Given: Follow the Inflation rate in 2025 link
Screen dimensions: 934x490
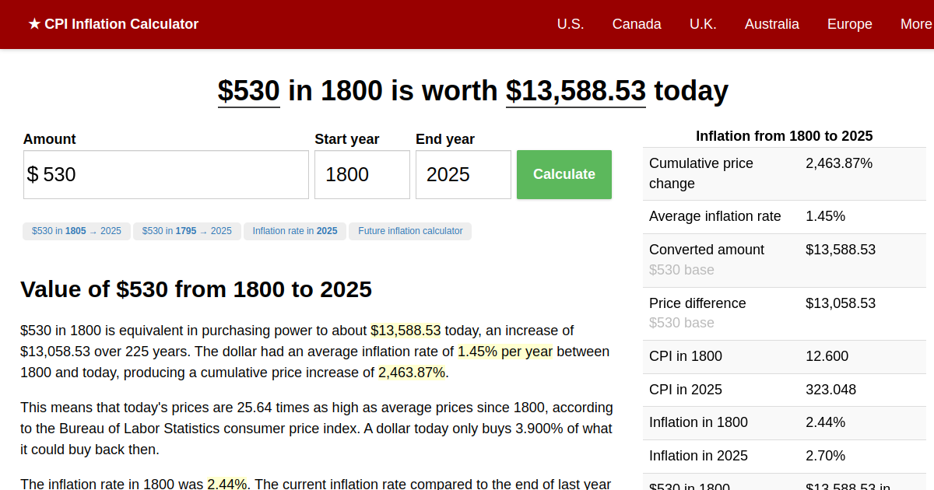Looking at the screenshot, I should coord(295,231).
